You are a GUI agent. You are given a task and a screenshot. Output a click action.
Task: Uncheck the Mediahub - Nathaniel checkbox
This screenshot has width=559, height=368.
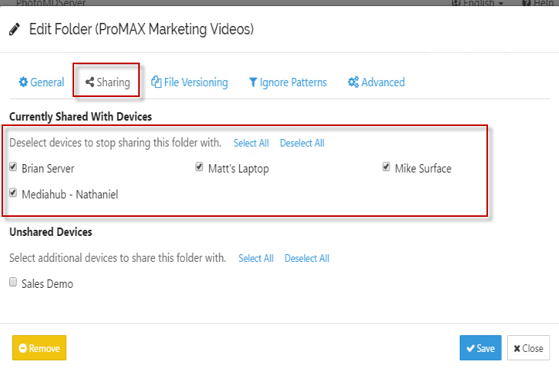coord(13,192)
